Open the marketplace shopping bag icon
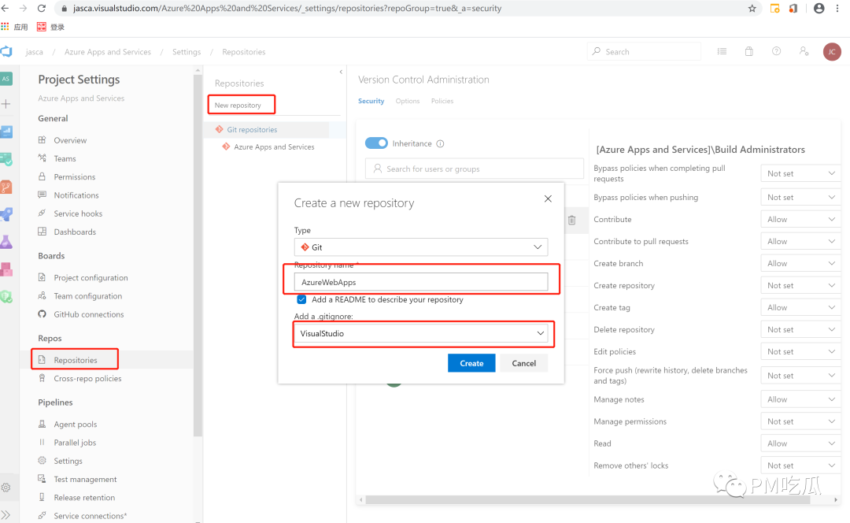This screenshot has height=523, width=850. [749, 51]
